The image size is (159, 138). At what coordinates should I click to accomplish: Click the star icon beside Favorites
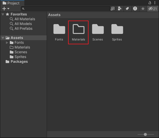7,14
